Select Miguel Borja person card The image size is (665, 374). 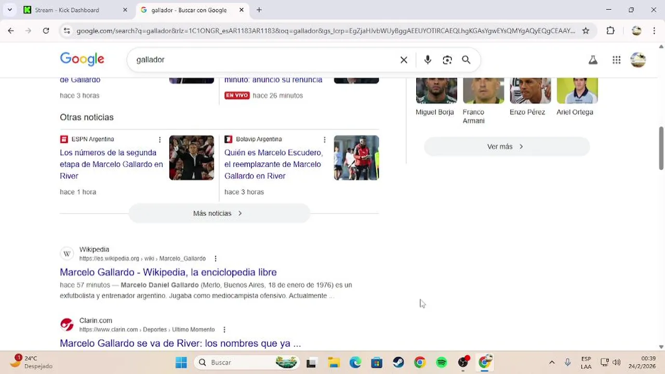click(435, 97)
